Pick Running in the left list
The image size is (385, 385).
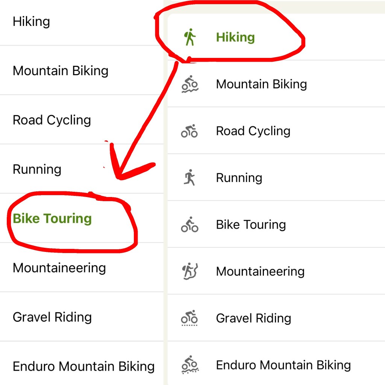click(x=37, y=169)
